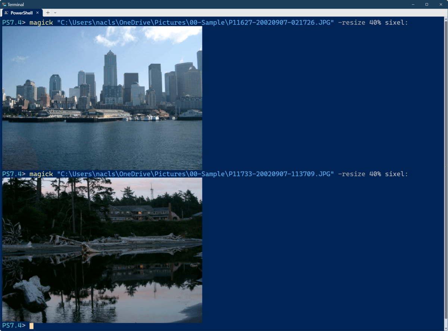Click the blinking cursor at the bottom prompt
The width and height of the screenshot is (448, 331).
pyautogui.click(x=31, y=325)
